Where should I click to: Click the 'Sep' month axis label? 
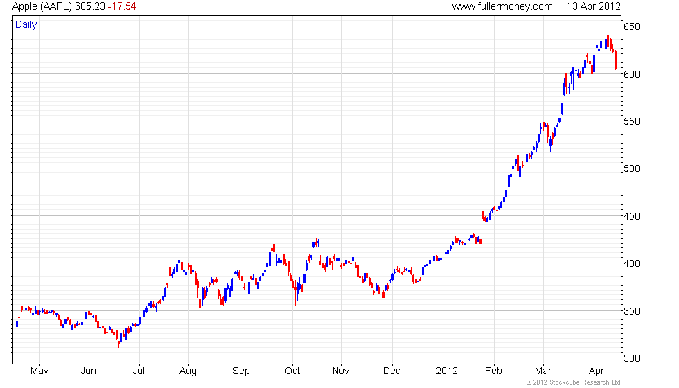241,371
